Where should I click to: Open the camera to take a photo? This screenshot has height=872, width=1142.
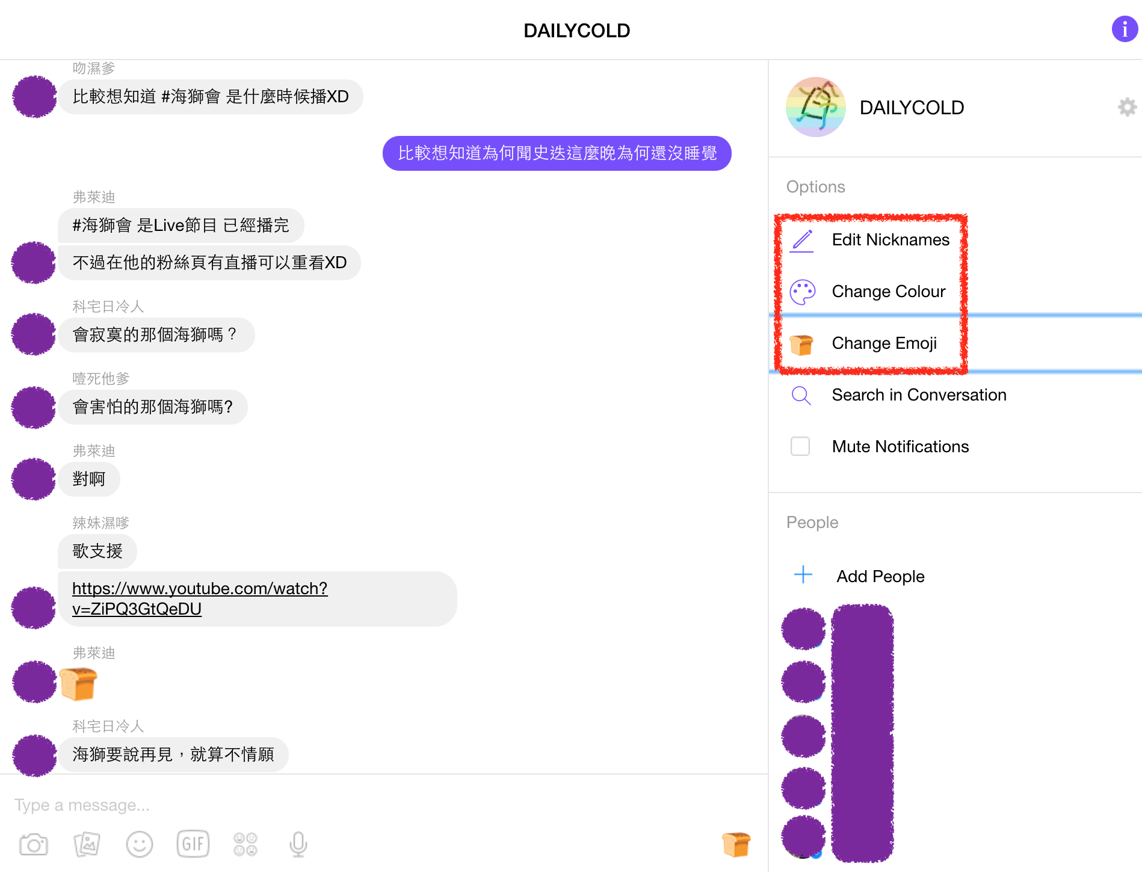pos(34,844)
